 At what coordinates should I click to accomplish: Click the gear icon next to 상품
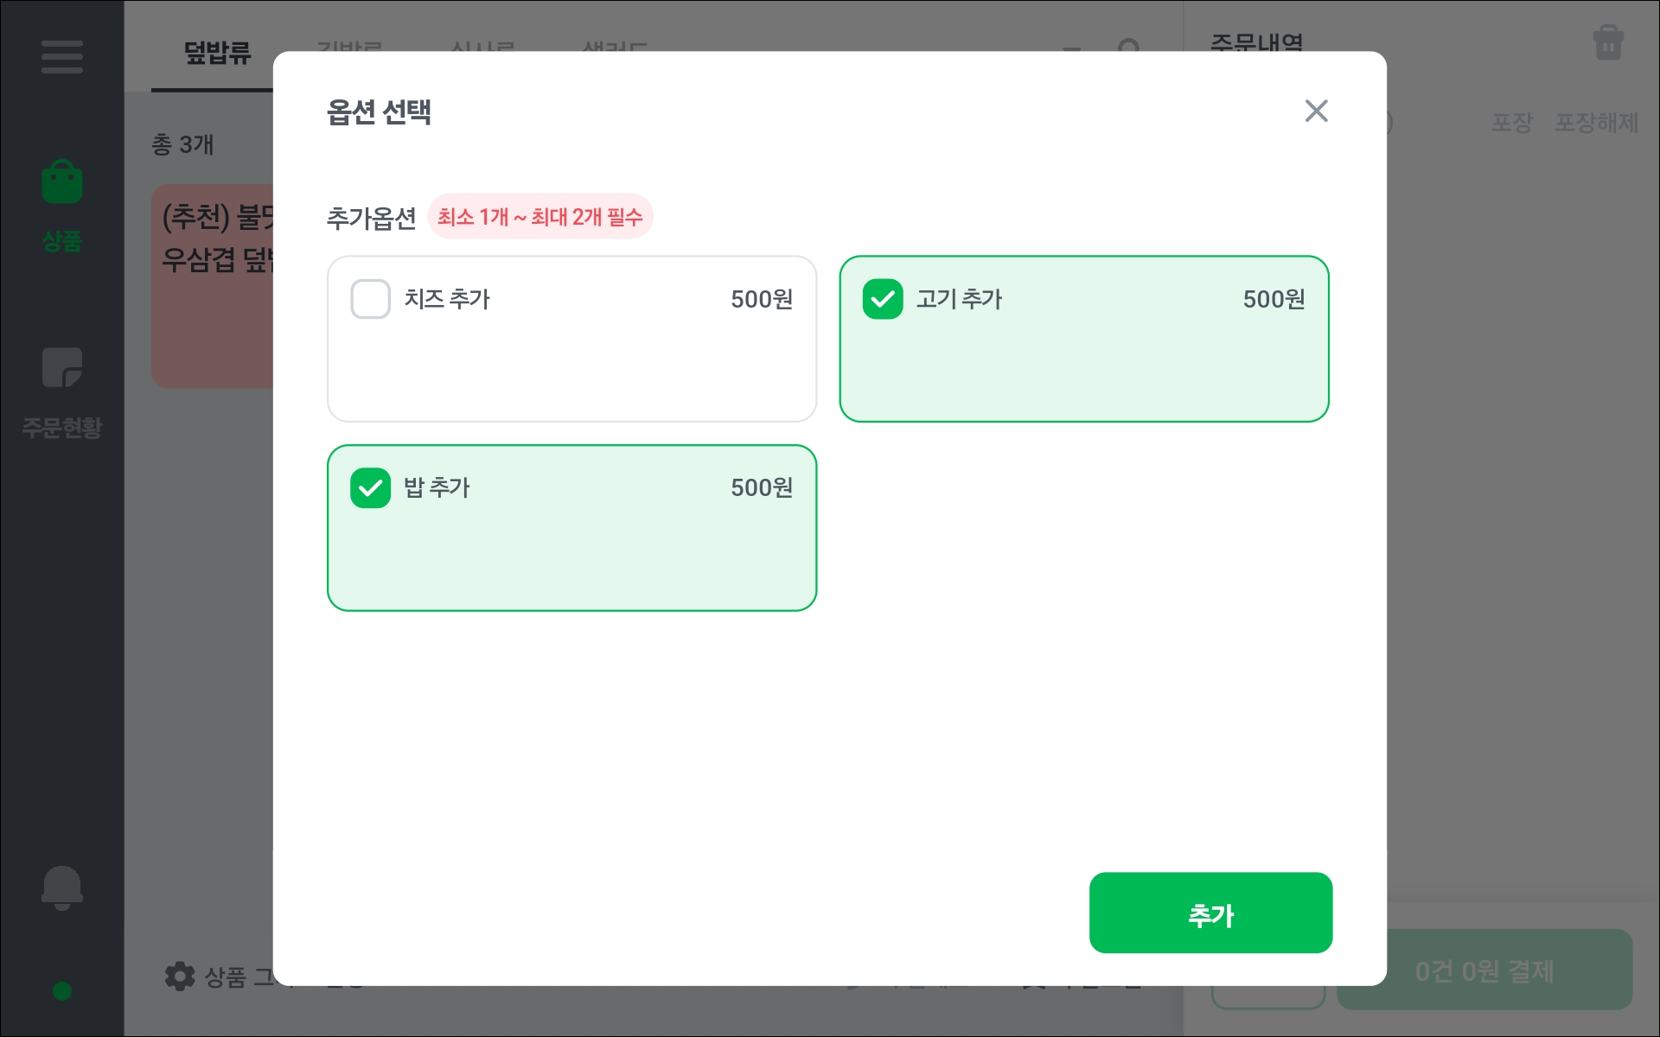pyautogui.click(x=180, y=977)
